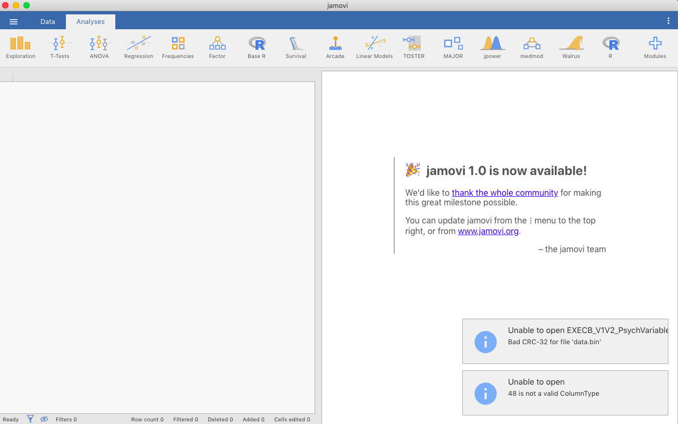The width and height of the screenshot is (678, 424).
Task: Click the 'Added 0' status entry
Action: 253,420
